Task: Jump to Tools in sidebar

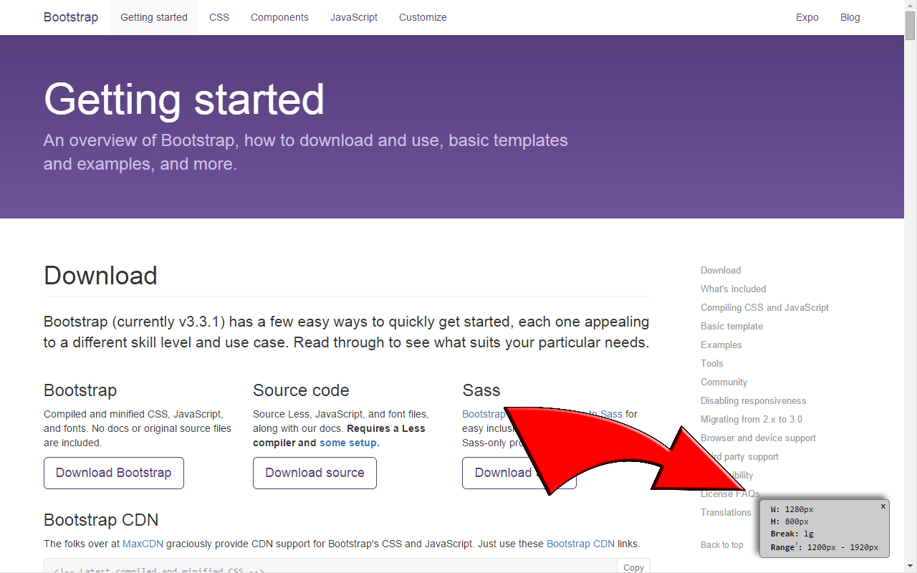Action: pos(712,363)
